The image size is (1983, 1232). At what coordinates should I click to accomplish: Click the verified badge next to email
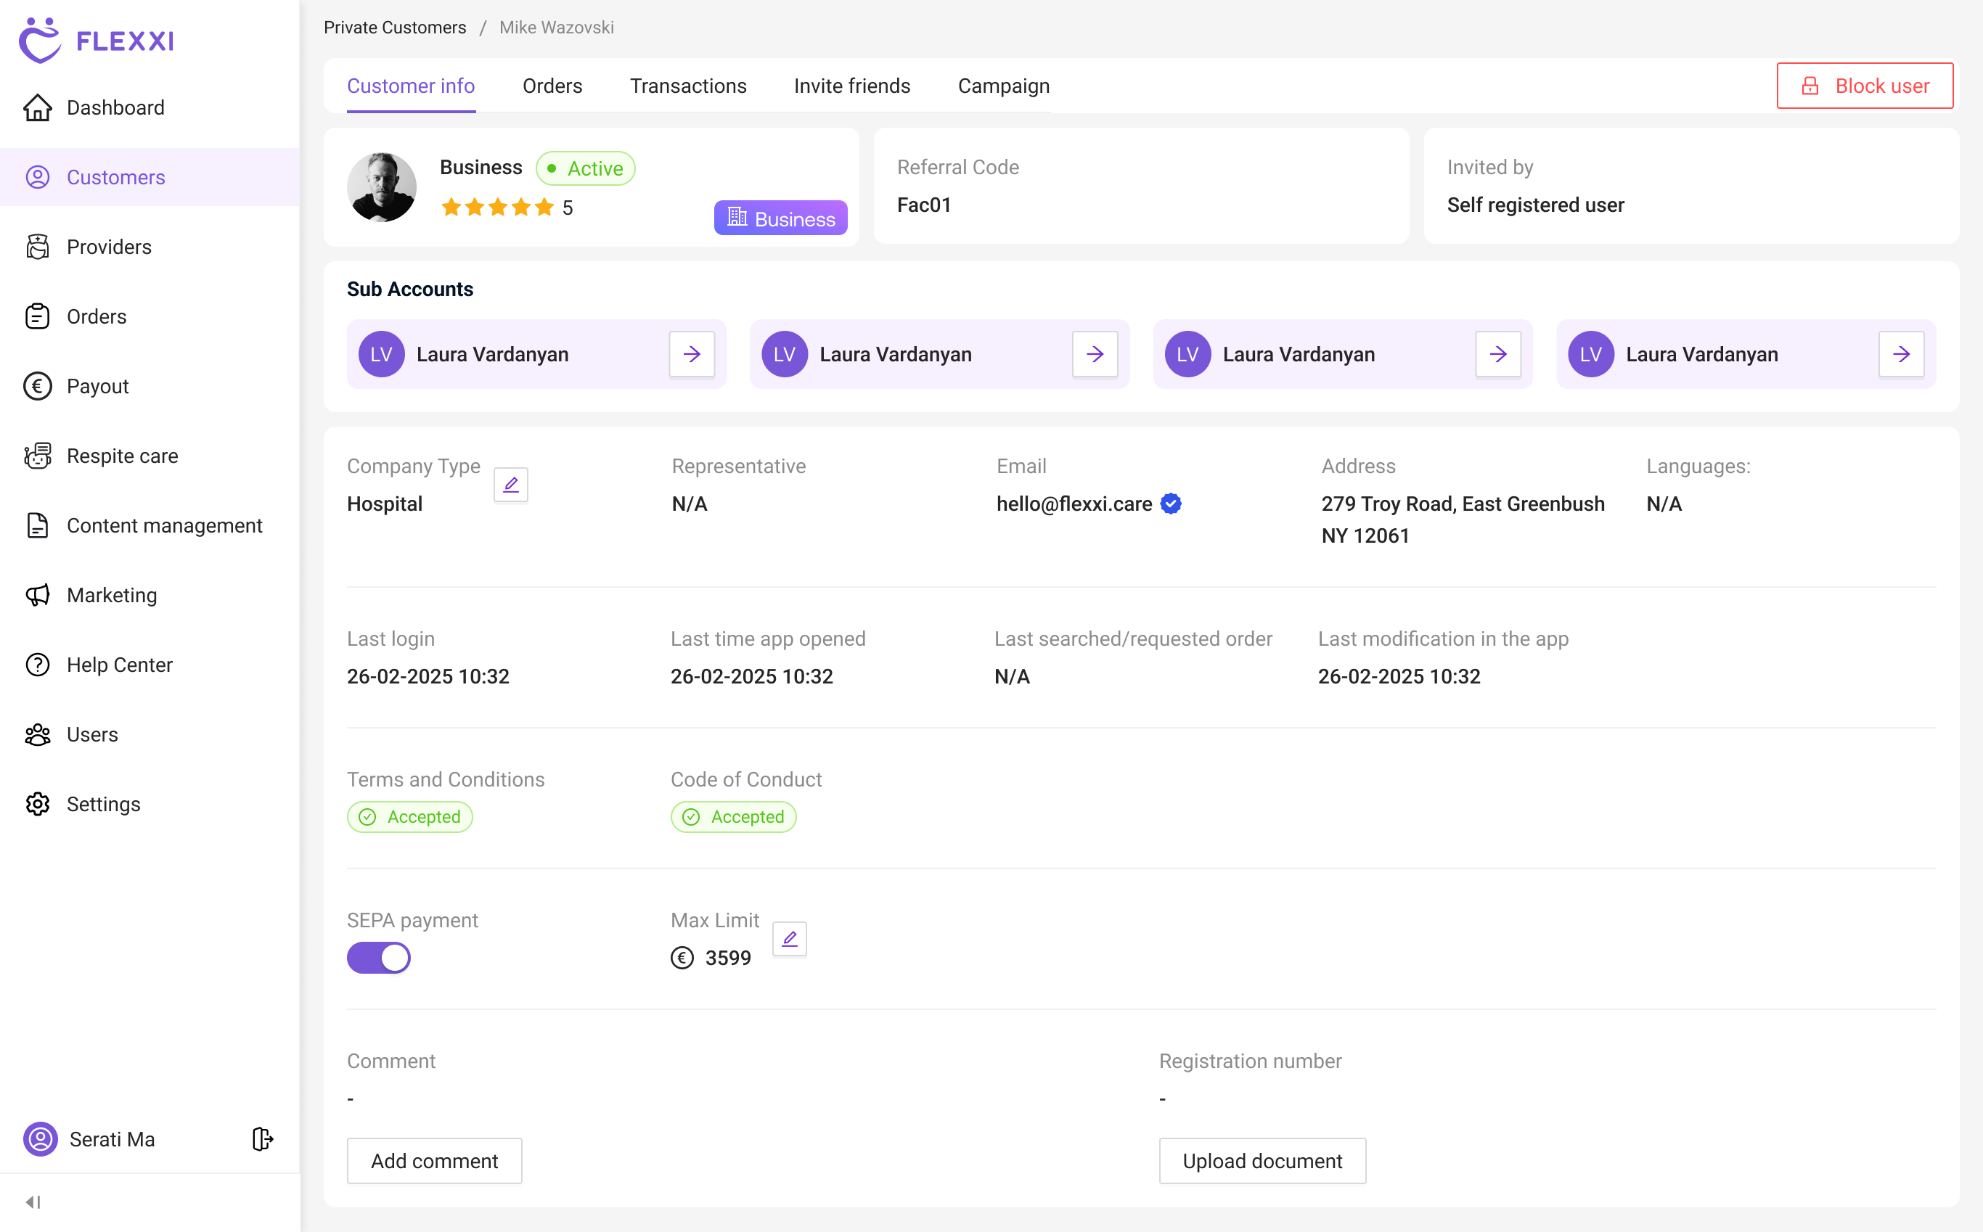click(x=1172, y=504)
